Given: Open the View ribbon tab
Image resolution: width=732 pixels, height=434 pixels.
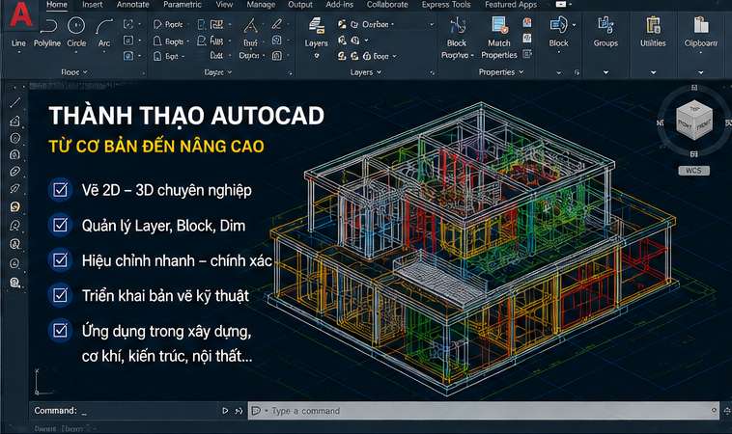Looking at the screenshot, I should [225, 5].
